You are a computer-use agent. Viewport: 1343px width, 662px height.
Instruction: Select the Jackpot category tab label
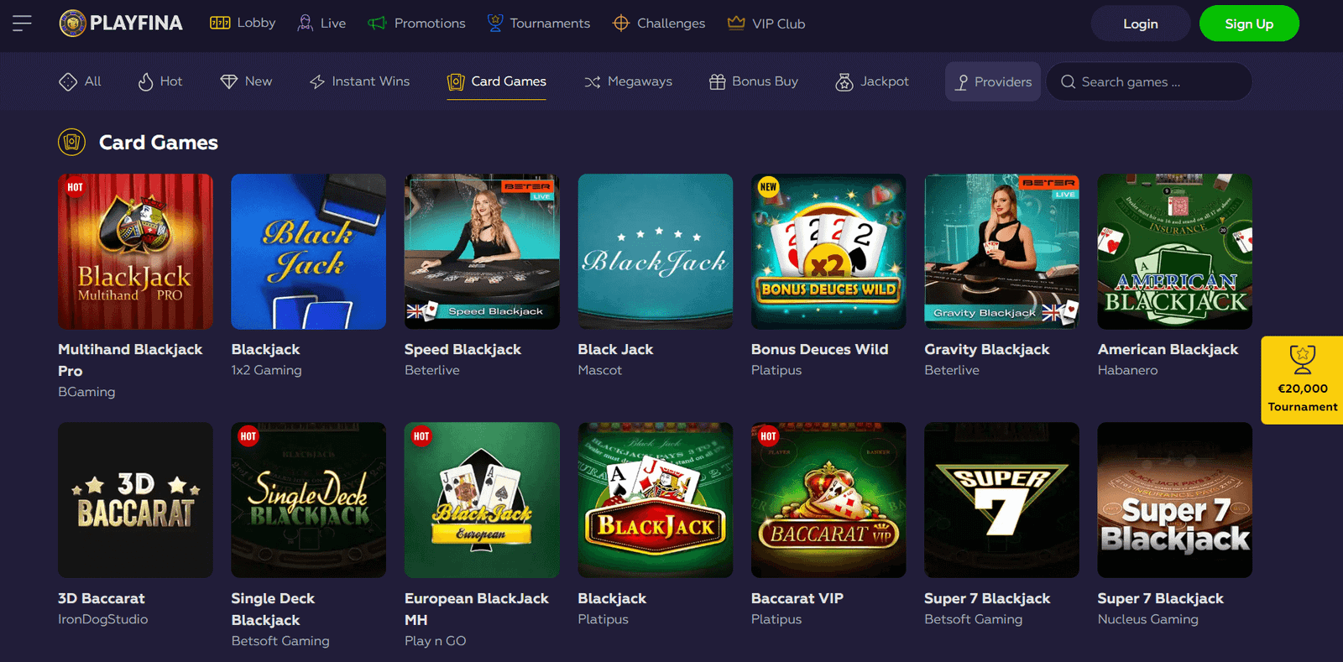coord(885,81)
